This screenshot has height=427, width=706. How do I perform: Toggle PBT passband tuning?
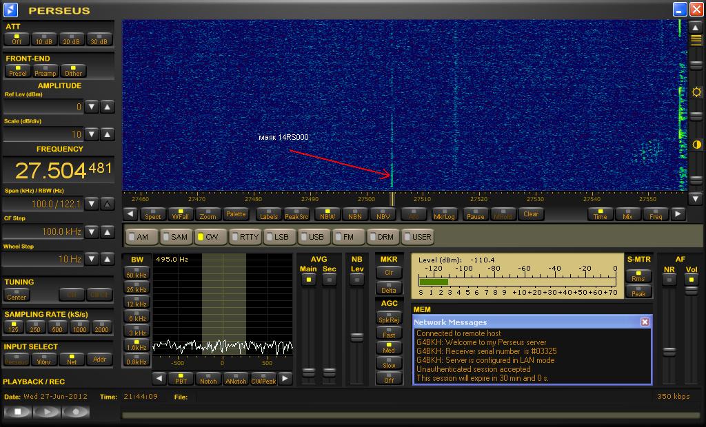pyautogui.click(x=181, y=379)
